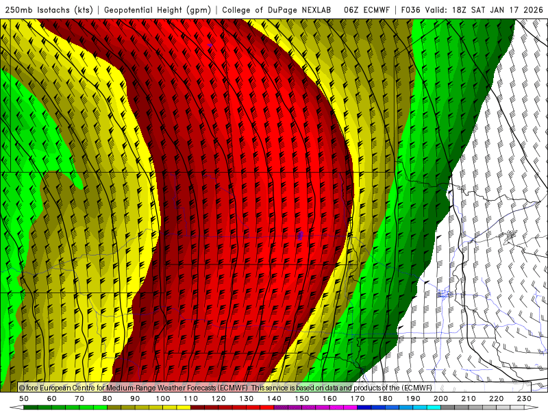Click the legend value 180

tap(385, 399)
